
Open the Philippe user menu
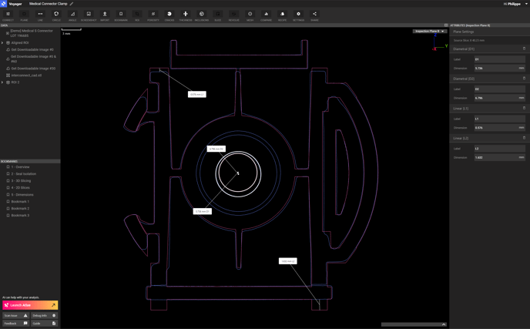tap(515, 4)
